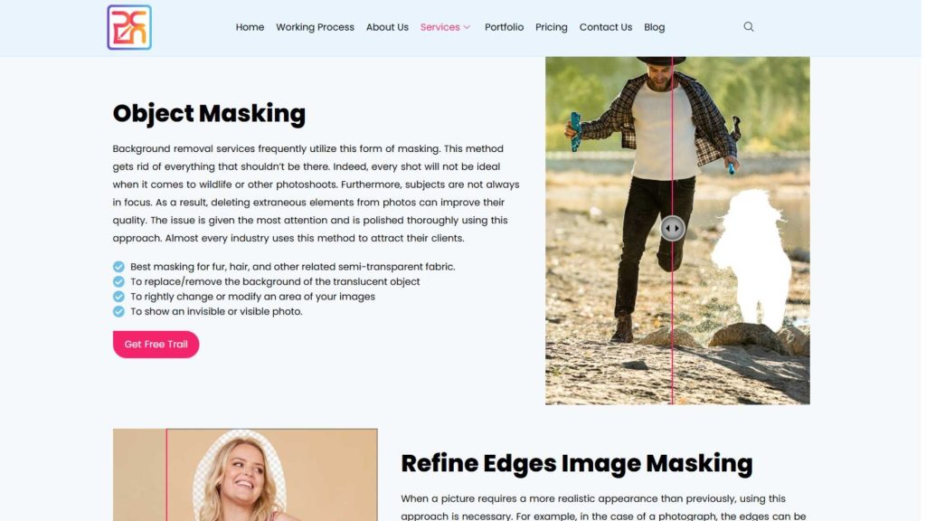
Task: Click the before-after slider handle on runner photo
Action: [x=672, y=228]
